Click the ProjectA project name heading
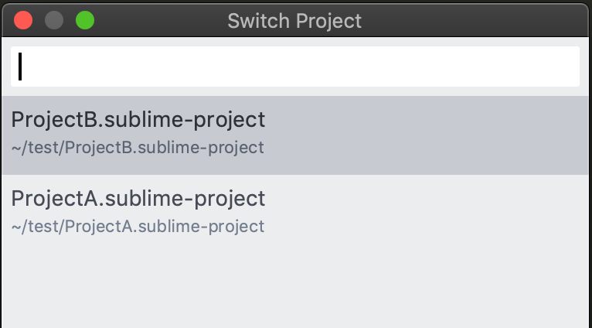 click(x=138, y=199)
